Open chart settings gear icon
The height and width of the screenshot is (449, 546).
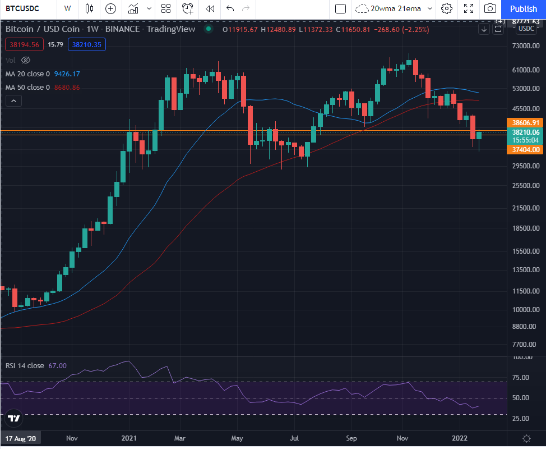point(447,9)
